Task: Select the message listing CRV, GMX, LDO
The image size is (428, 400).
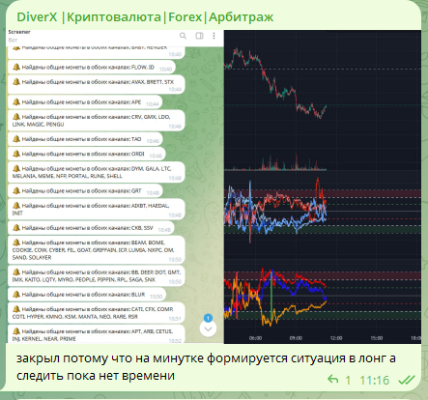Action: [x=97, y=121]
